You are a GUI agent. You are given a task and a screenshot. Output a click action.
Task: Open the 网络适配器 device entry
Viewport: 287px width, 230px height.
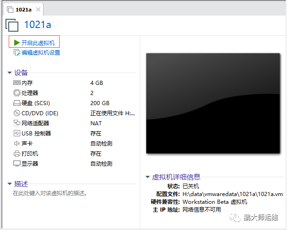35,123
